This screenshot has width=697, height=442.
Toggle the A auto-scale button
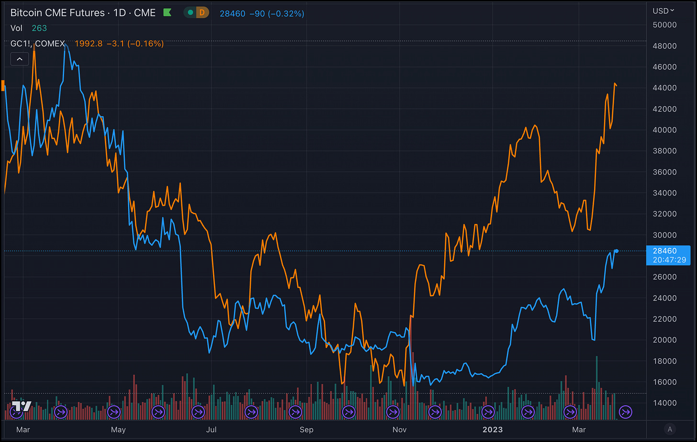pyautogui.click(x=671, y=430)
